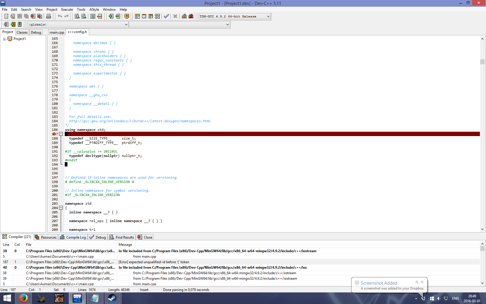Image resolution: width=486 pixels, height=304 pixels.
Task: Open the TDM-GCC compiler set dropdown
Action: tap(235, 17)
